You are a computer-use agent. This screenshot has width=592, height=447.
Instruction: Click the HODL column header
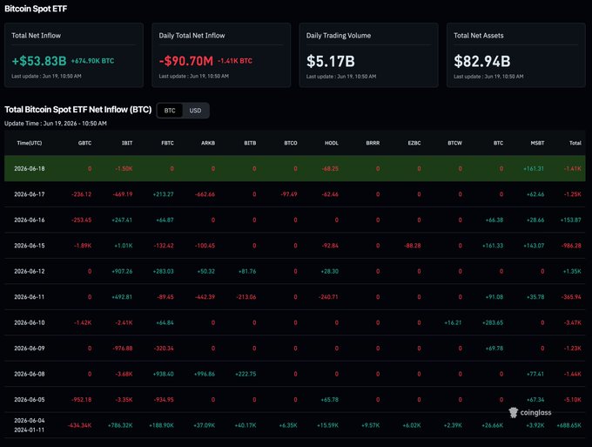click(x=332, y=143)
